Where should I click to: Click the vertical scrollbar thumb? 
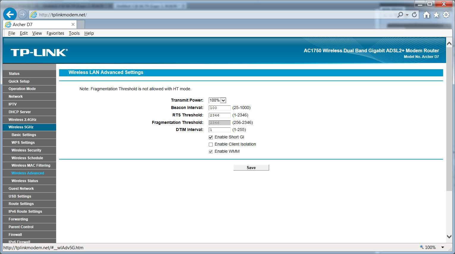click(449, 119)
